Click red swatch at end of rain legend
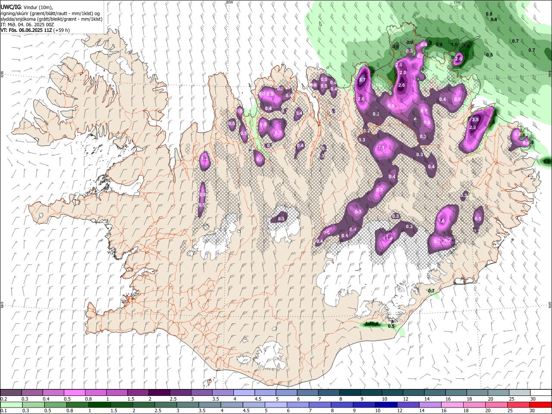This screenshot has width=552, height=414. 540,405
